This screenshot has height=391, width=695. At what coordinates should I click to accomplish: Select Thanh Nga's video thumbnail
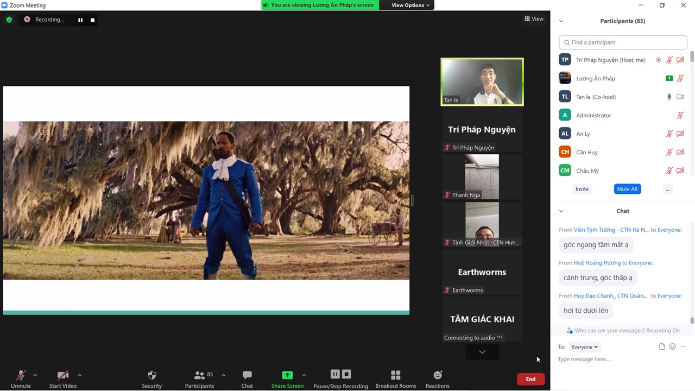click(482, 176)
